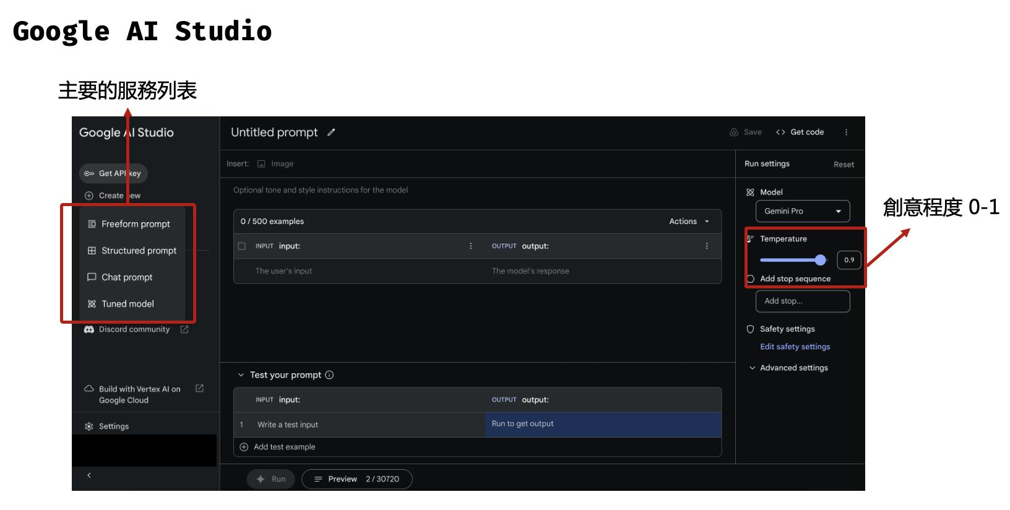Click the Edit safety settings link
Screen dimensions: 1010x510
coord(795,347)
